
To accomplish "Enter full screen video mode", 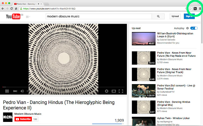I will 121,91.
